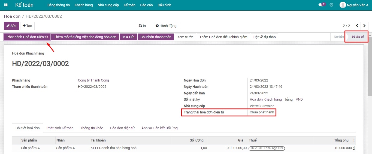Switch to Phát sinh Kế toán tab
Viewport: 372px width, 154px height.
60,128
